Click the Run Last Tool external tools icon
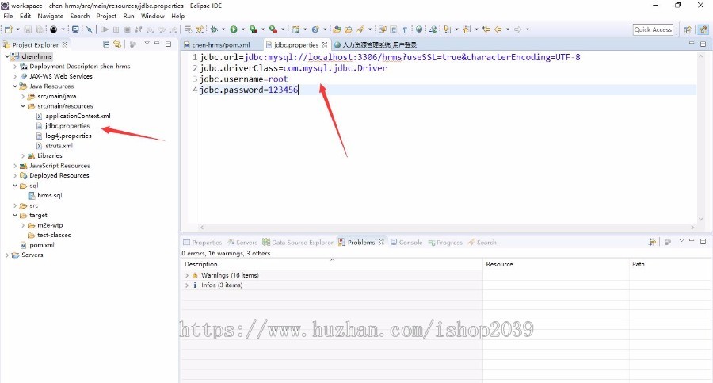 [273, 29]
